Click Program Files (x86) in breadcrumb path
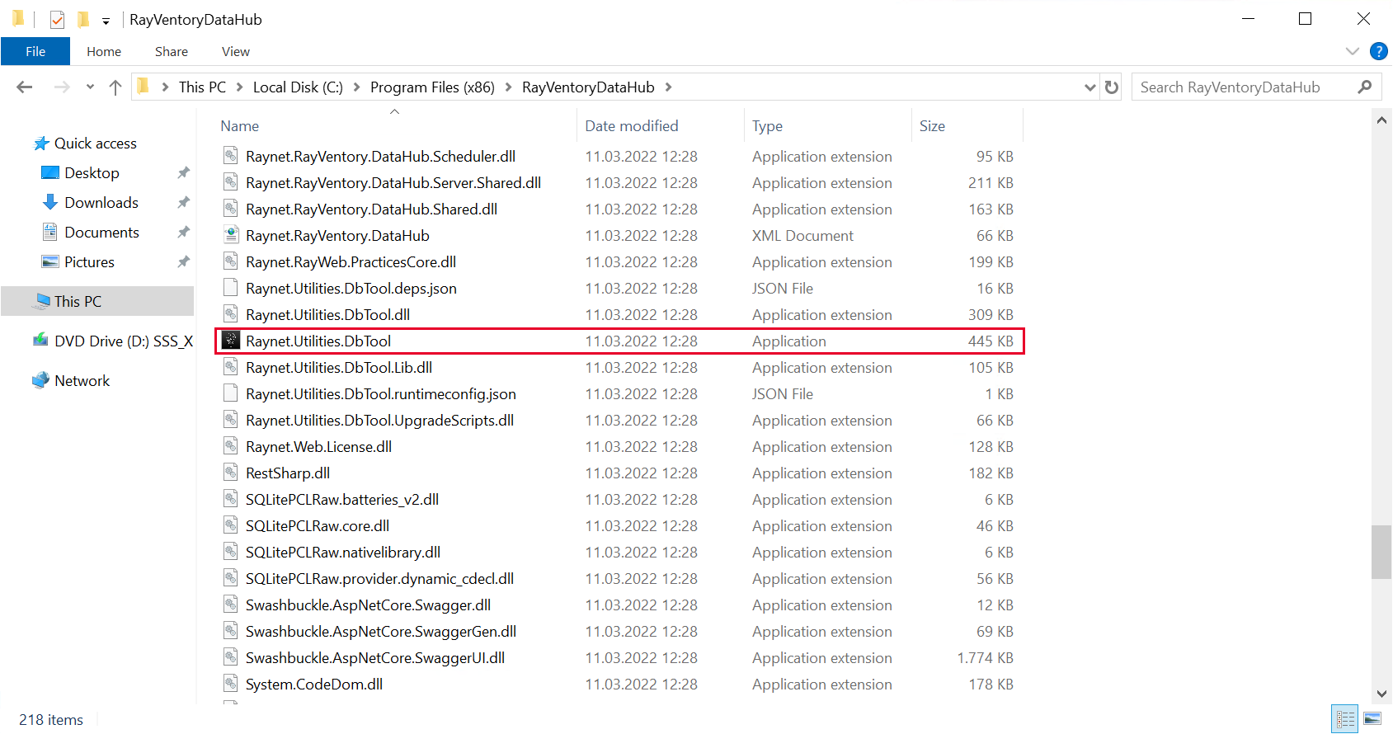 click(432, 87)
